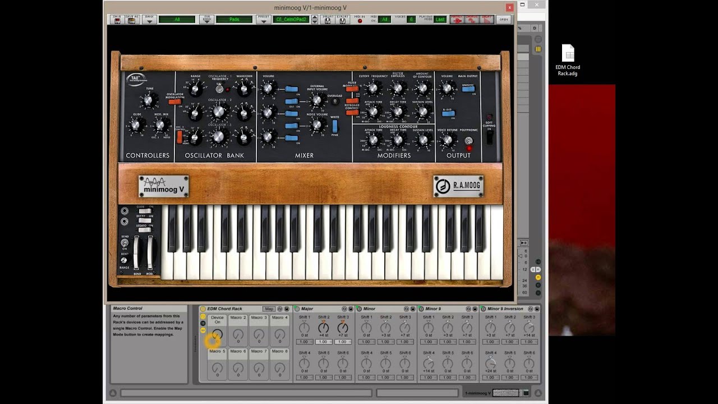Toggle EDM Chord Rack device activator
This screenshot has height=404, width=718.
click(x=202, y=309)
